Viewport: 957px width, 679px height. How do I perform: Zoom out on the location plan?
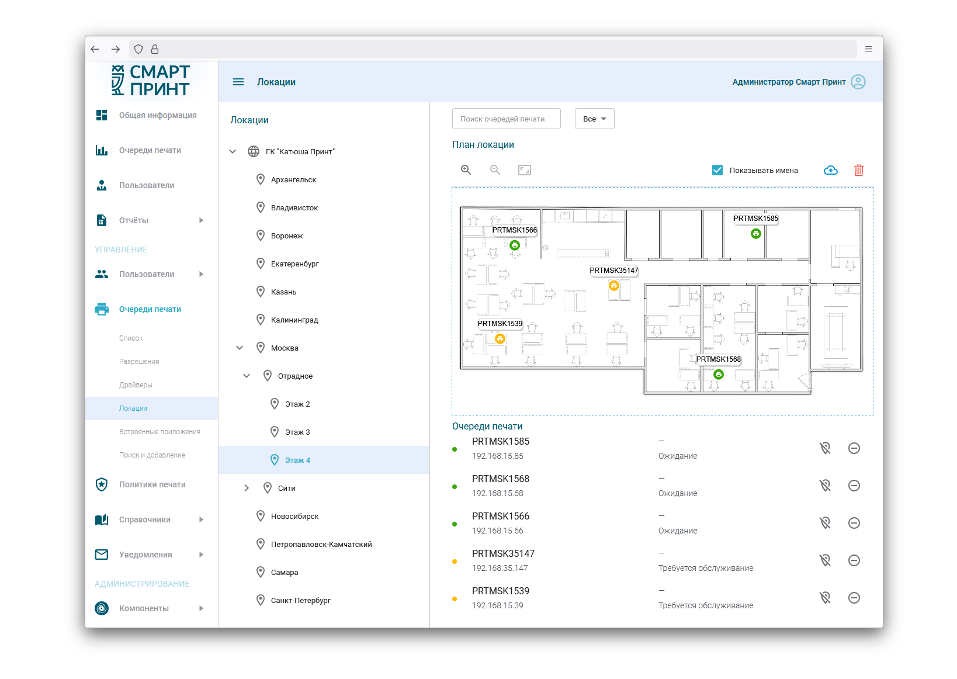coord(495,170)
